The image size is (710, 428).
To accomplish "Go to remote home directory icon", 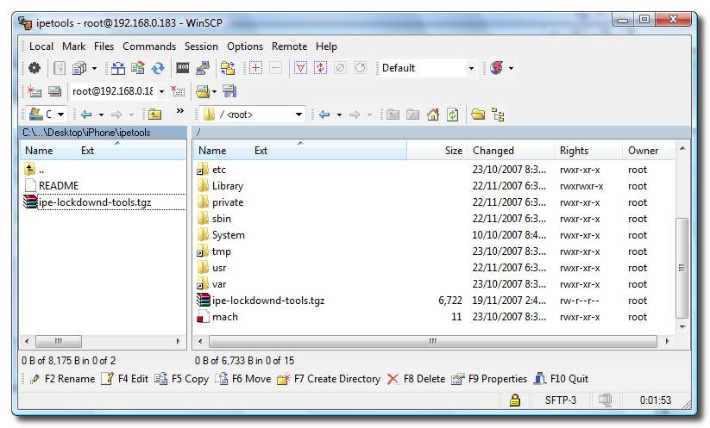I will pos(433,114).
